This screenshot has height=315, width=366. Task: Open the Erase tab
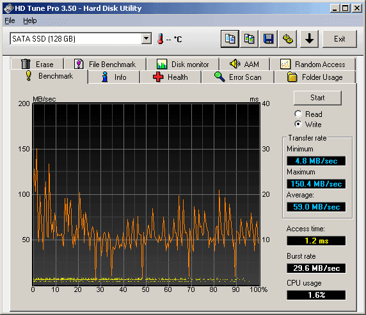37,64
